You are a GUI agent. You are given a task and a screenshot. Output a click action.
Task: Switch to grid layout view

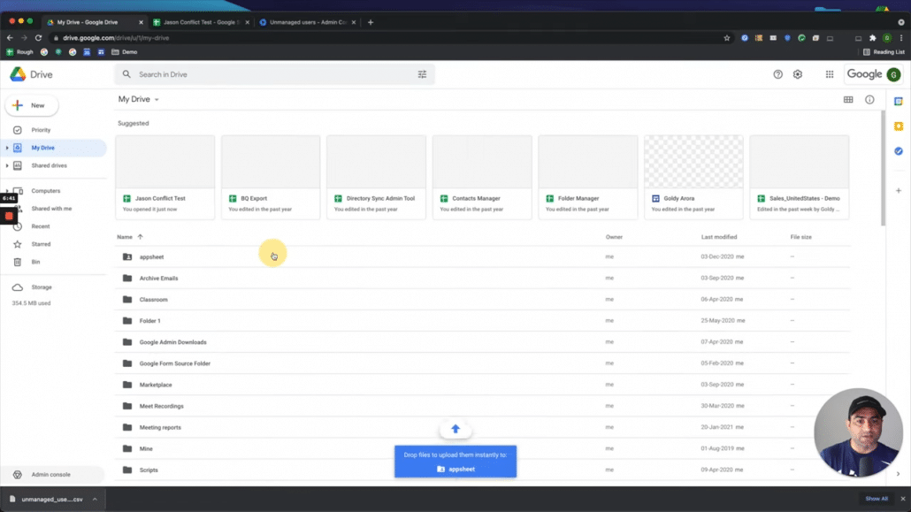coord(848,99)
